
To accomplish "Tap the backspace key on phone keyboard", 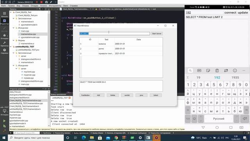I will [246, 110].
